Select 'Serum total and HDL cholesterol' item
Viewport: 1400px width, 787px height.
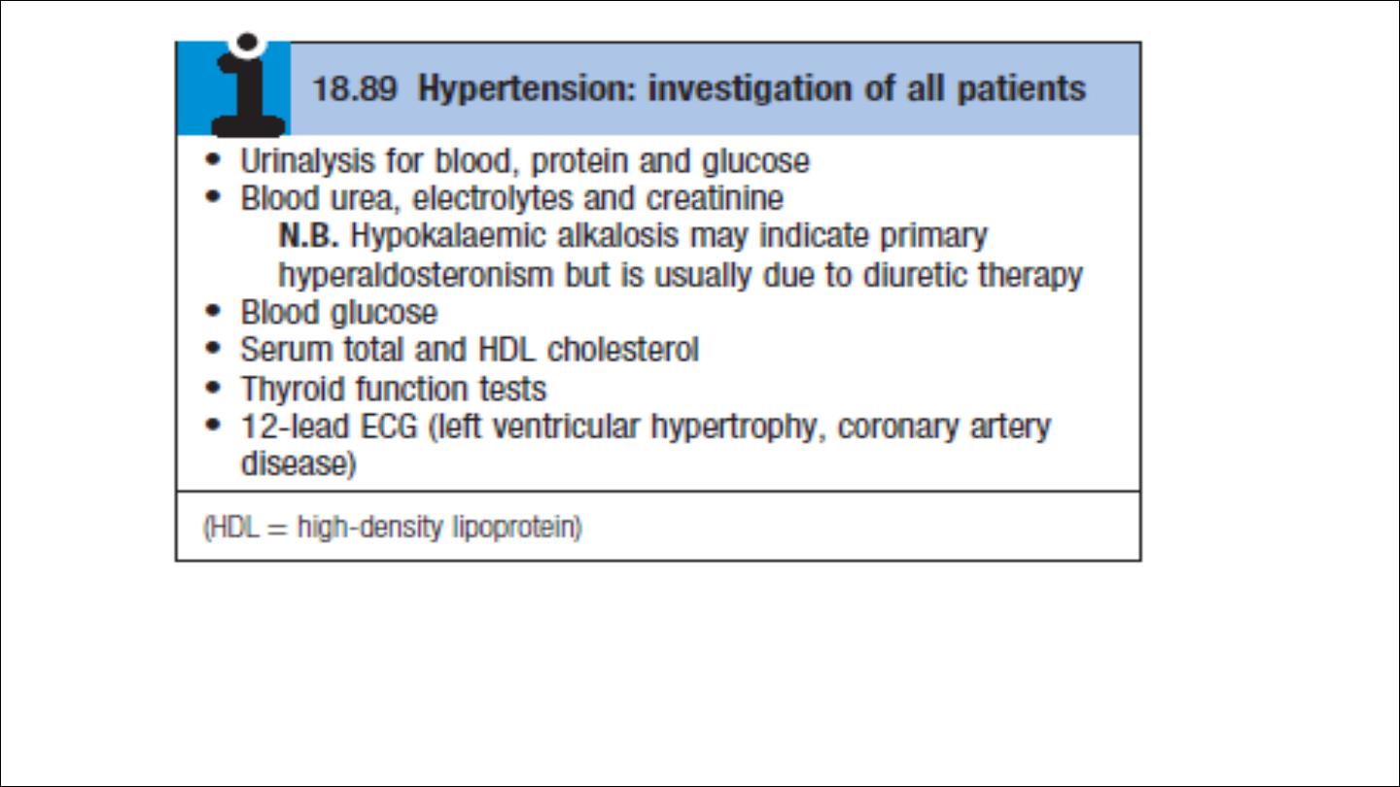coord(470,350)
